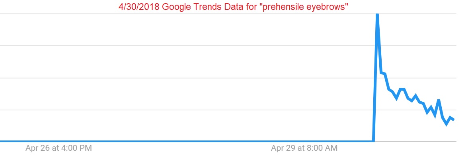
Task: Click the date "4/30/2018" in the title
Action: click(139, 7)
